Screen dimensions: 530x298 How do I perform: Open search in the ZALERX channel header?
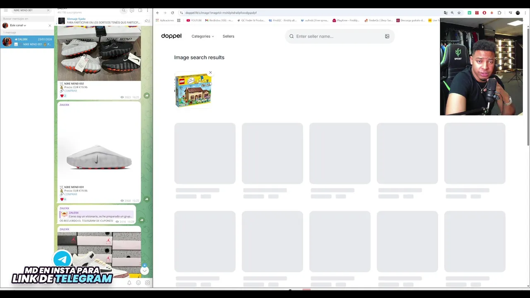click(x=123, y=10)
